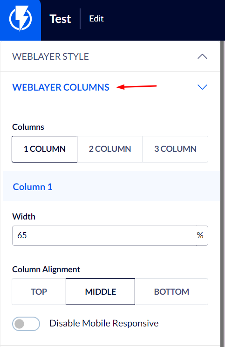This screenshot has width=225, height=347.
Task: Click the Disable Mobile Responsive label
Action: [x=104, y=323]
